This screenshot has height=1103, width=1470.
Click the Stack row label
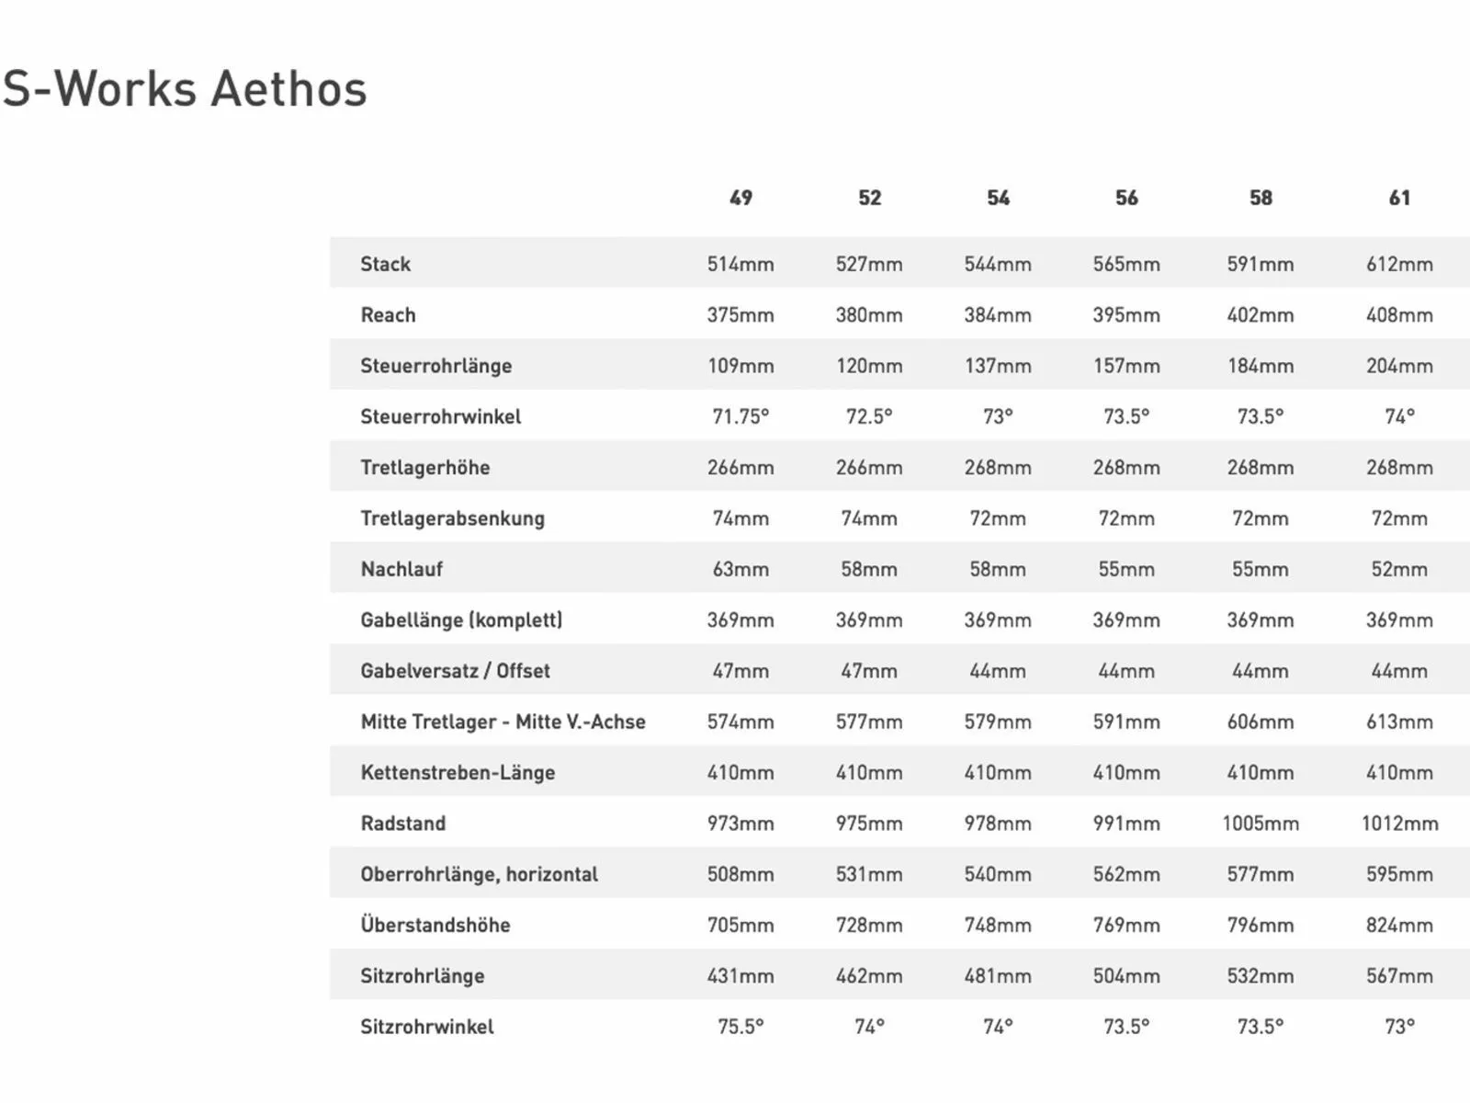(385, 264)
